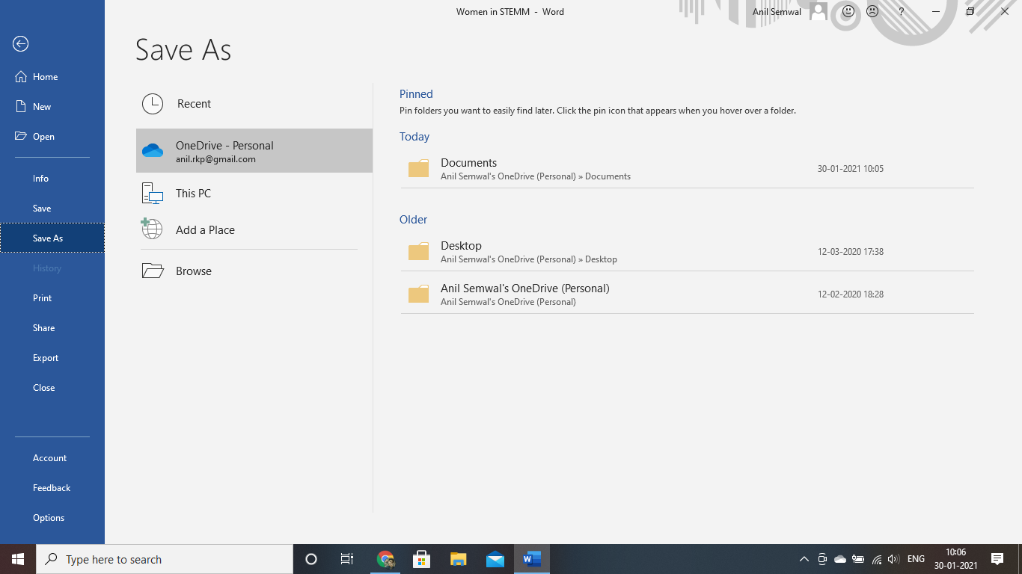Go to Open in the backstage menu
The height and width of the screenshot is (574, 1022).
(x=52, y=137)
